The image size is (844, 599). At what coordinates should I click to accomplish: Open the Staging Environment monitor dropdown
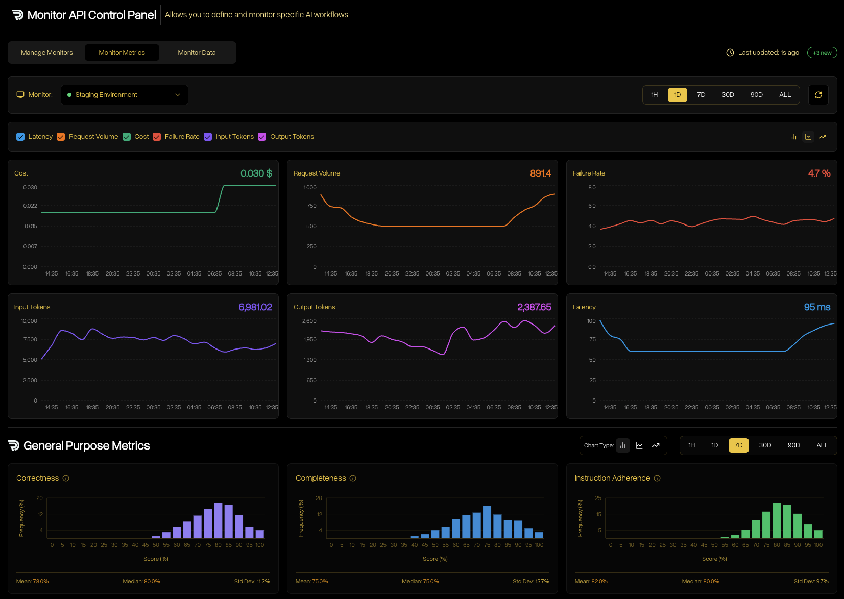click(x=124, y=95)
